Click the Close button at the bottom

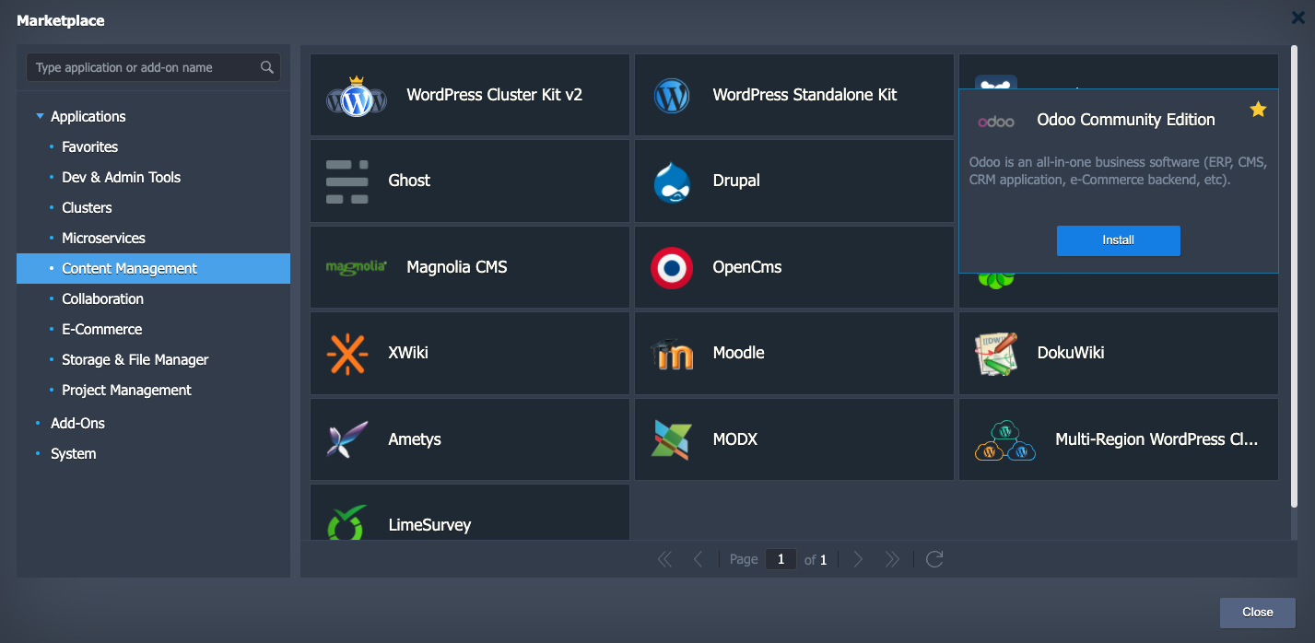pos(1257,613)
